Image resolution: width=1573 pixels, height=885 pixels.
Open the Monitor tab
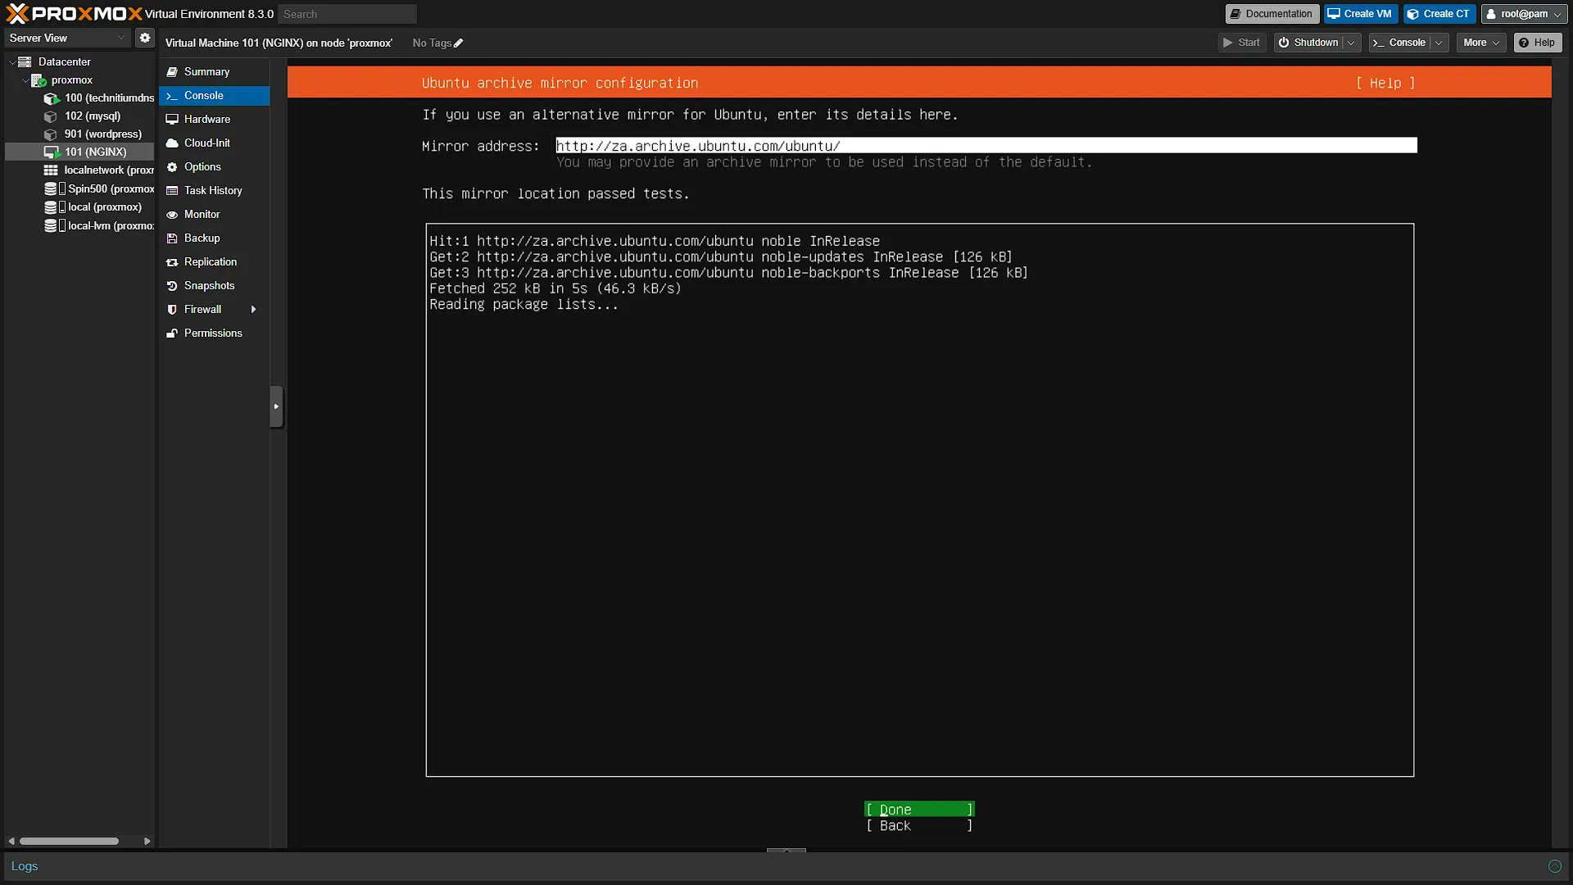tap(215, 215)
